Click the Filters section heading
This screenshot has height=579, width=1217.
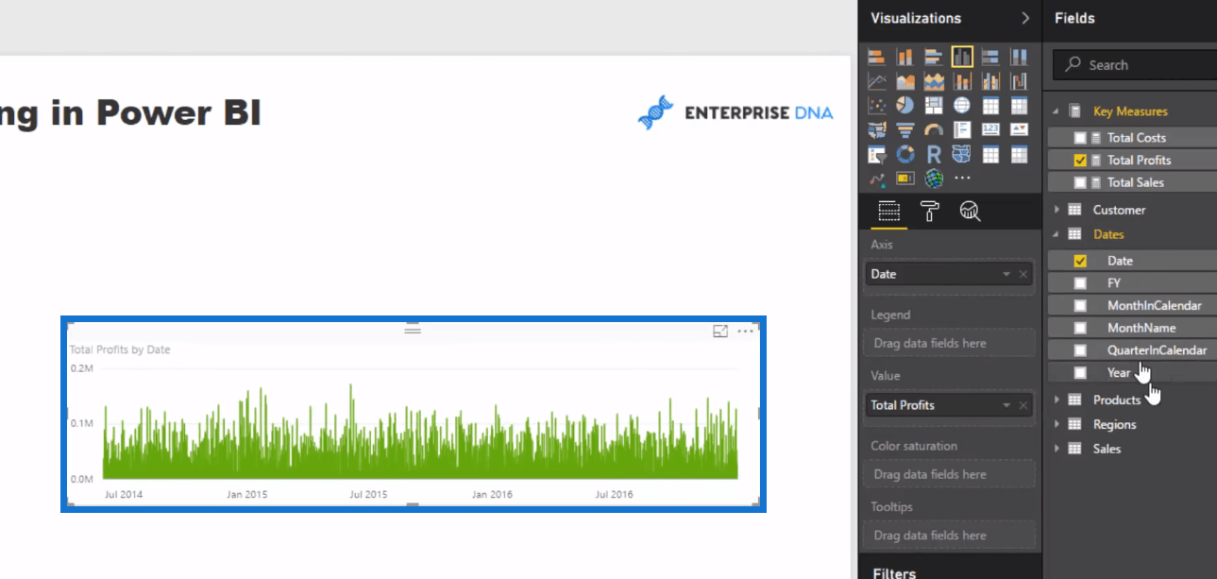tap(893, 572)
